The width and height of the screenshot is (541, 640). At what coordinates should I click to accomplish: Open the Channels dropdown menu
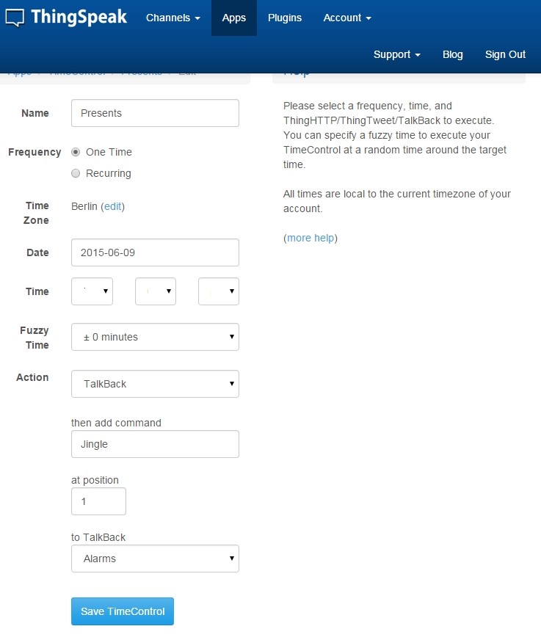click(x=173, y=18)
